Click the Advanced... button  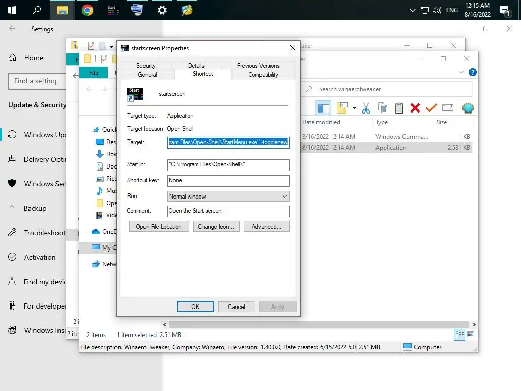coord(267,227)
